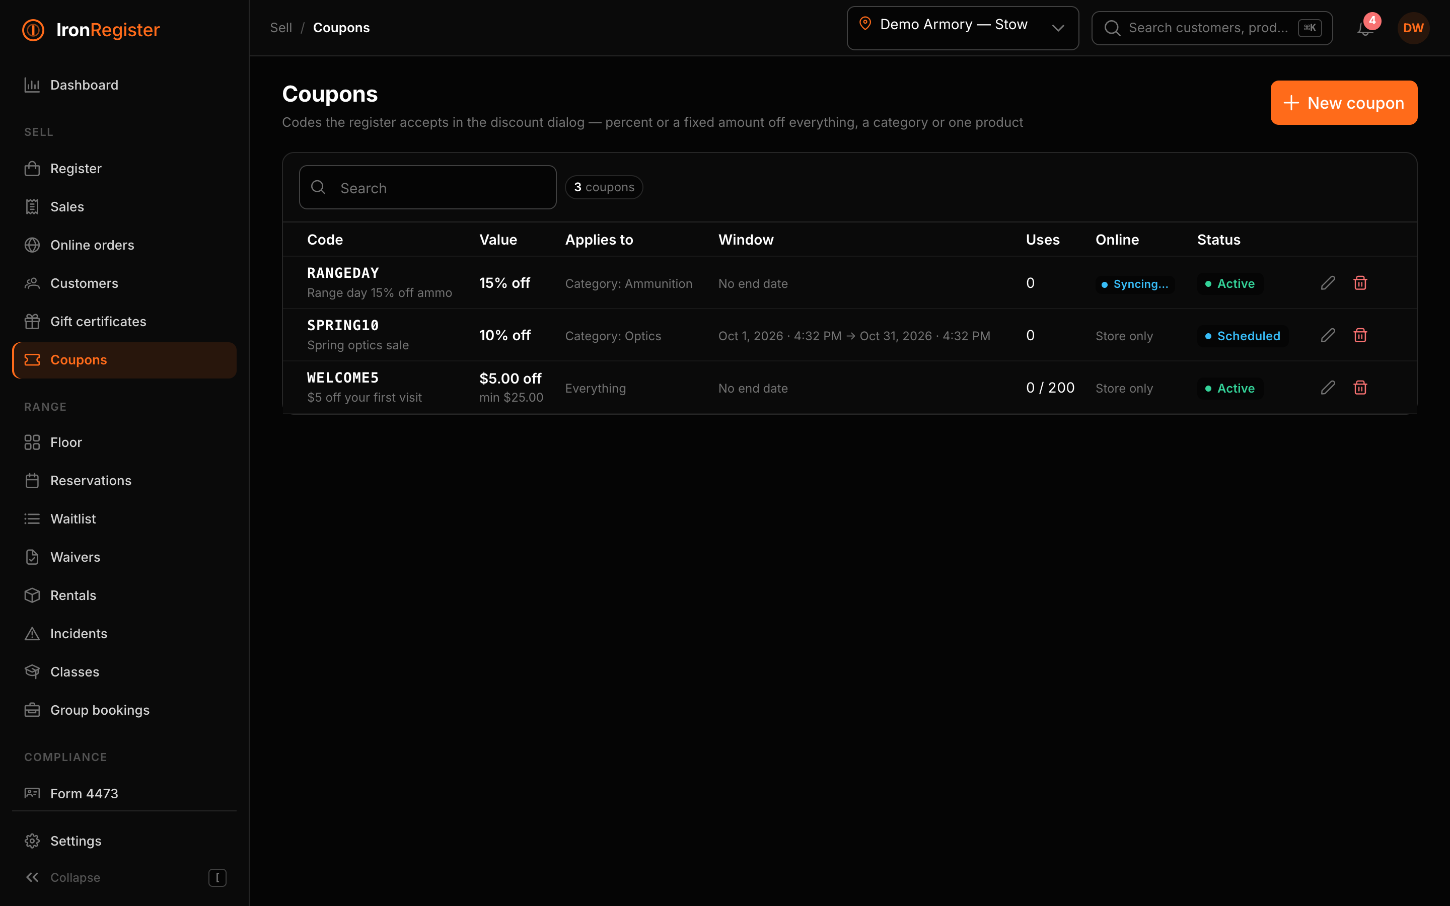The image size is (1450, 906).
Task: Focus the coupons Search field
Action: click(x=427, y=188)
